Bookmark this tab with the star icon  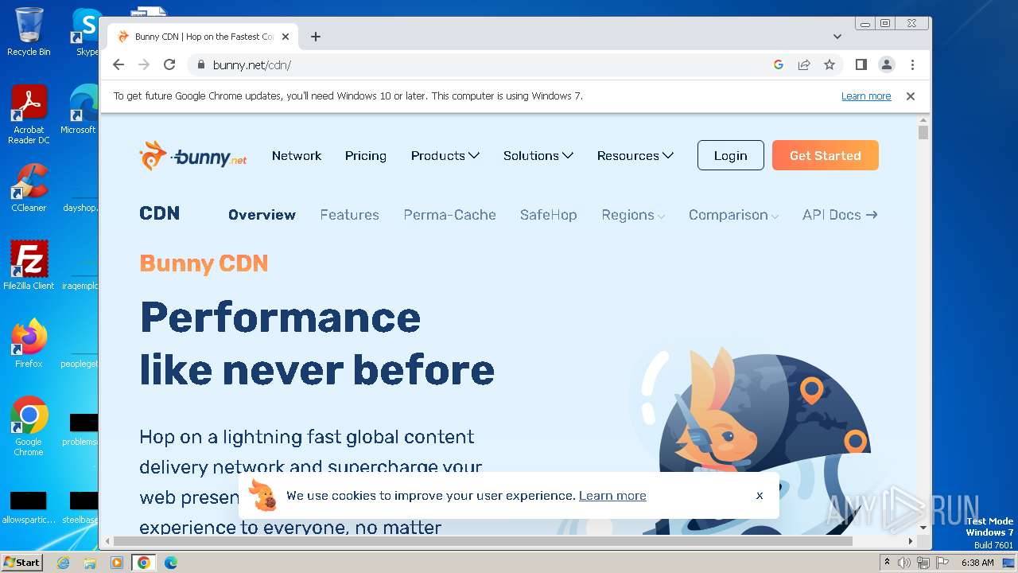[830, 64]
